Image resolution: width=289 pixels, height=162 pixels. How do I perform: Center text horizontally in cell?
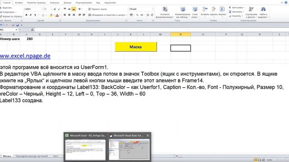point(69,15)
